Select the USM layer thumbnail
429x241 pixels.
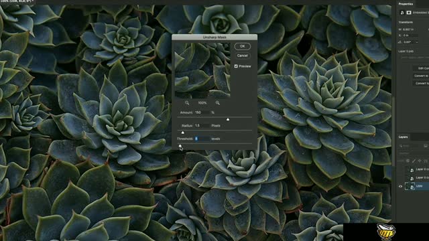point(410,186)
